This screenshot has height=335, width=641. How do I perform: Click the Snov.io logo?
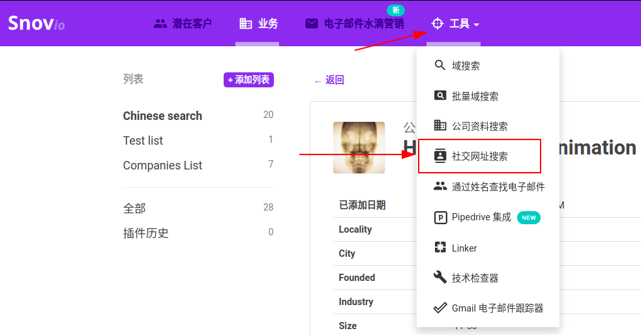pos(36,23)
